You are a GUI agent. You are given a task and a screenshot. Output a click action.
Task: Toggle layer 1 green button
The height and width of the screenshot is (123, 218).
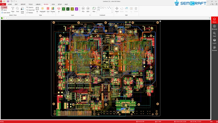[63, 9]
